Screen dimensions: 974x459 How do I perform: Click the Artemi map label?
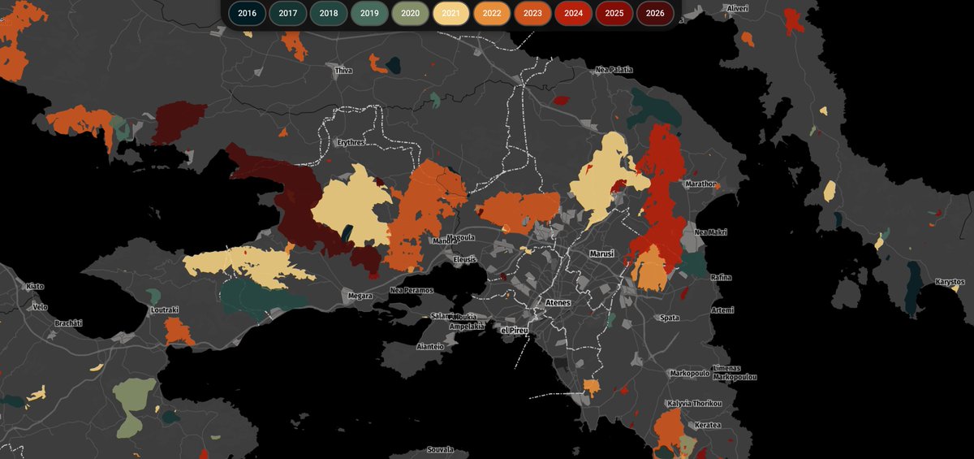[x=722, y=310]
